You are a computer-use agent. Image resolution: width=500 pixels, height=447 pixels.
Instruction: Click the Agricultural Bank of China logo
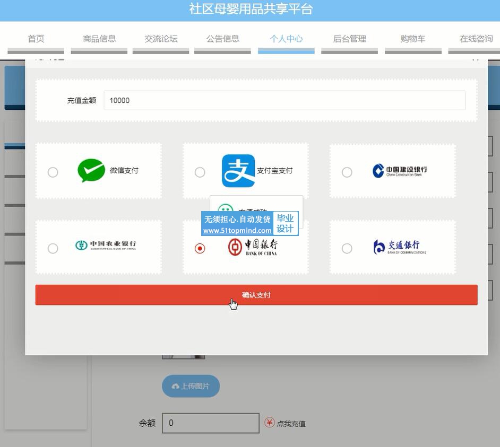click(x=106, y=245)
